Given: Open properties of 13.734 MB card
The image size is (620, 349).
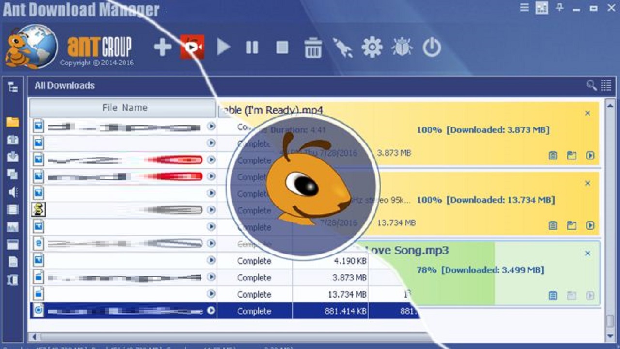Looking at the screenshot, I should coord(553,225).
